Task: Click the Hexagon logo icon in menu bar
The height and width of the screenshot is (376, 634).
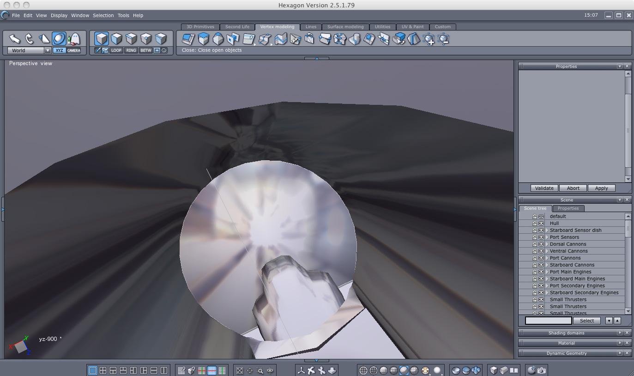Action: click(5, 15)
